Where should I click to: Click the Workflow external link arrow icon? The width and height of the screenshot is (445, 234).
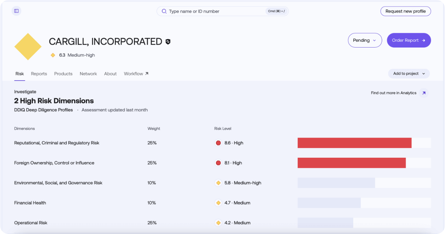pyautogui.click(x=147, y=73)
